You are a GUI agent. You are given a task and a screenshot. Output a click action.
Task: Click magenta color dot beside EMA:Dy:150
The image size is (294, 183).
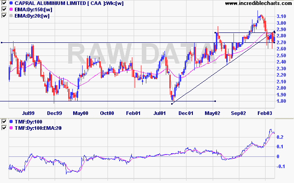(x=11, y=9)
